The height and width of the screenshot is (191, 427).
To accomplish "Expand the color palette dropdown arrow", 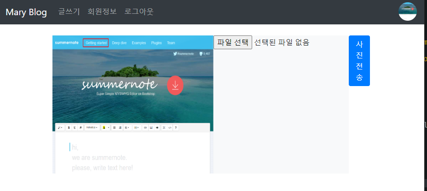I will coord(109,127).
